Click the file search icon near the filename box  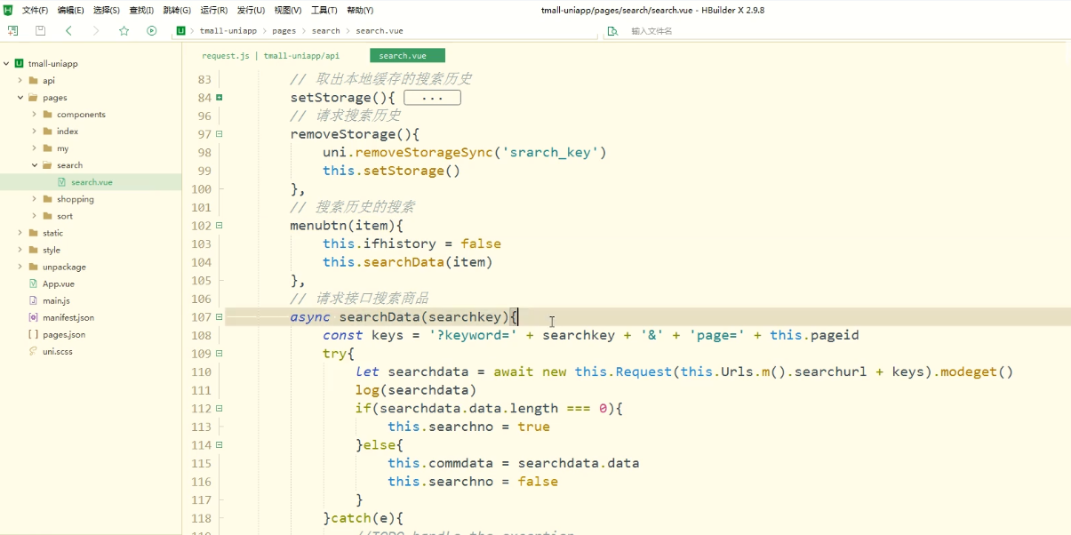(611, 31)
